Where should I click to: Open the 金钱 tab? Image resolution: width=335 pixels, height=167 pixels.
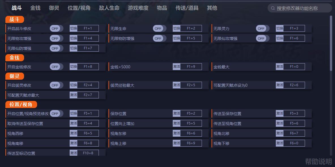(35, 8)
